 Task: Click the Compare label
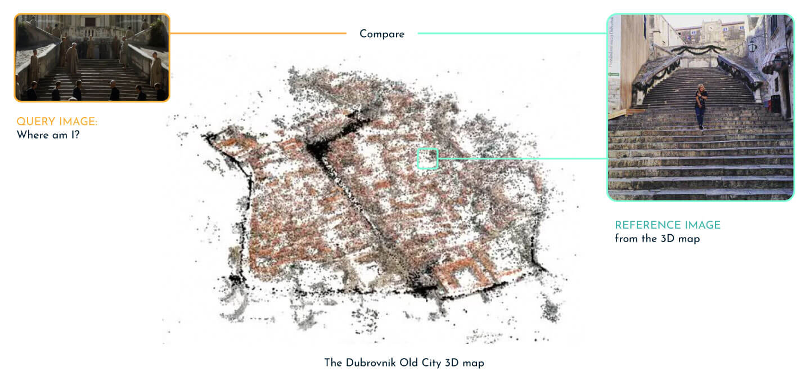click(382, 34)
